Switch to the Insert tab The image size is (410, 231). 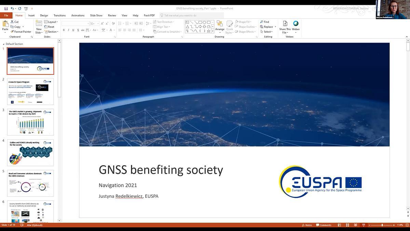click(x=31, y=15)
